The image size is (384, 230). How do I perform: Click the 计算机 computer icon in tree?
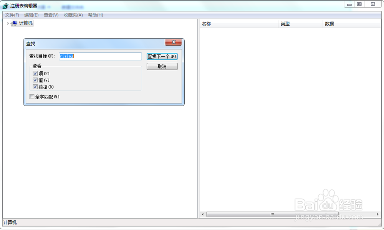(x=15, y=23)
